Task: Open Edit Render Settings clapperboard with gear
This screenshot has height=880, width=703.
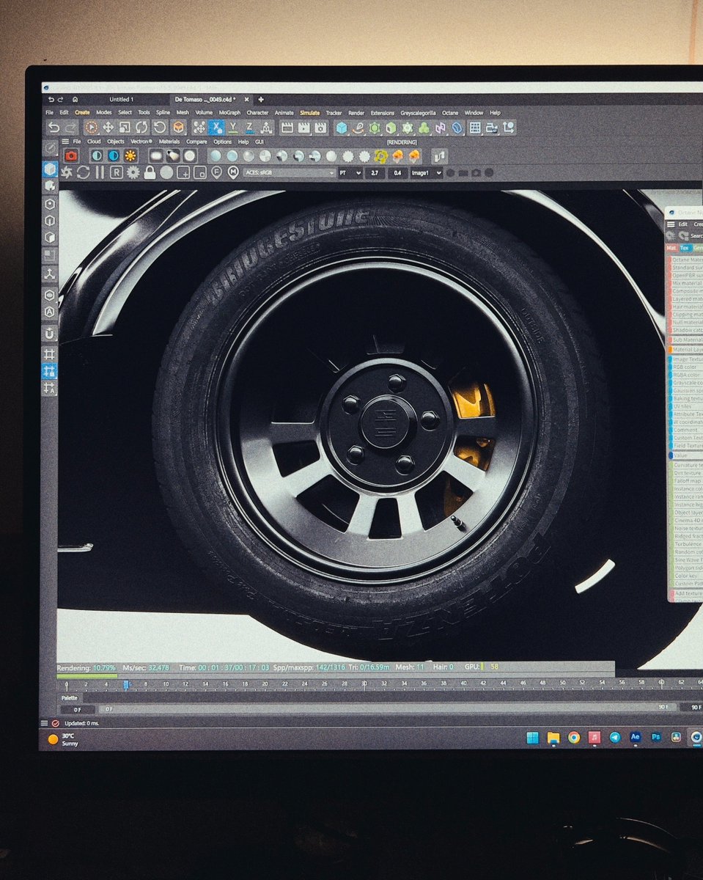Action: coord(320,127)
